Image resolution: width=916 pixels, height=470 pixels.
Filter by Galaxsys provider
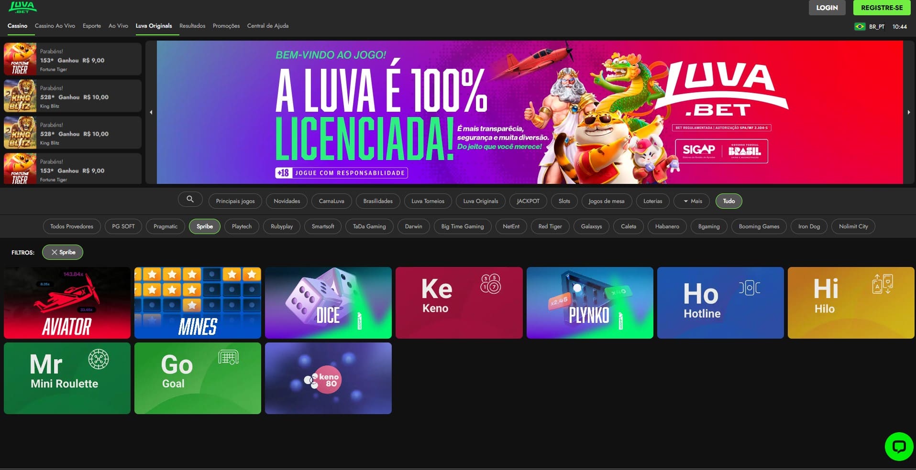coord(592,226)
